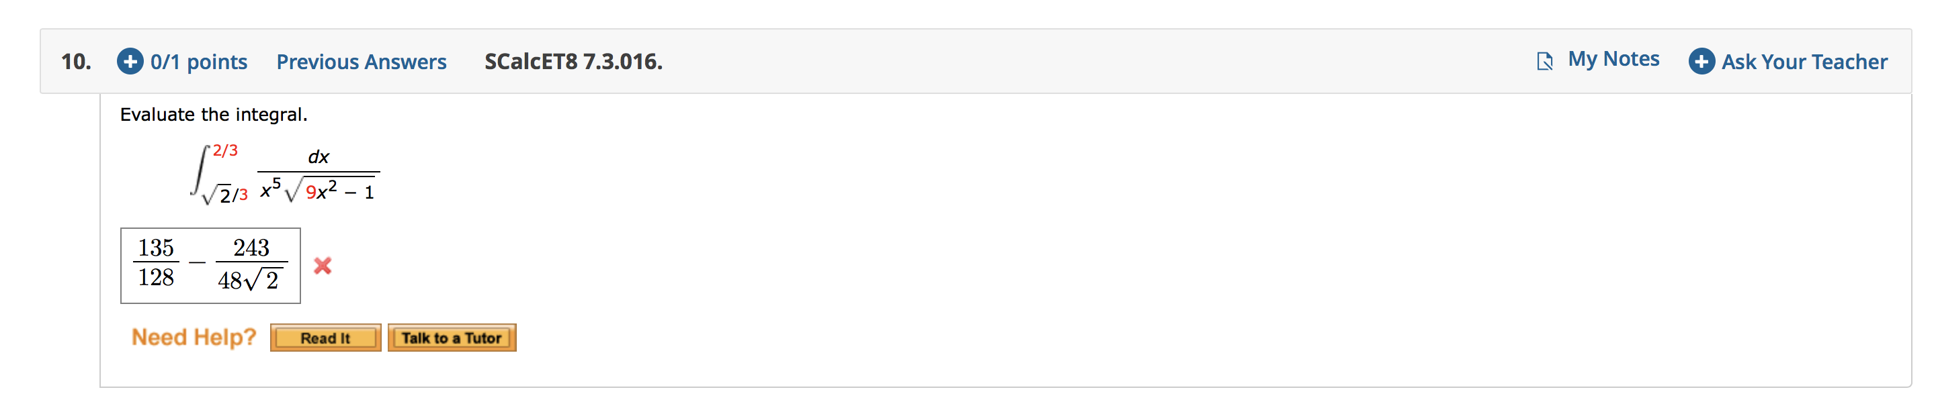
Task: Click the Read It help button
Action: point(326,338)
